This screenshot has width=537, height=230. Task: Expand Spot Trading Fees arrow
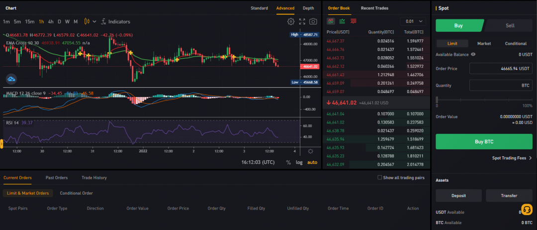pyautogui.click(x=530, y=158)
